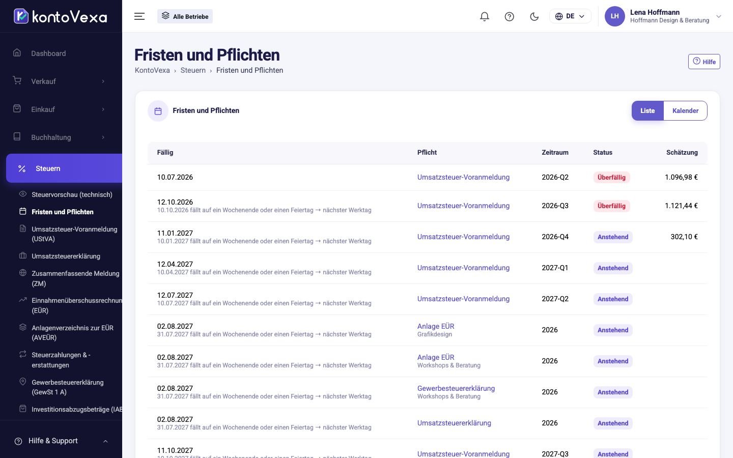This screenshot has width=733, height=458.
Task: Open Umsatzsteuer-Voranmeldung for 2026-Q3
Action: click(x=463, y=206)
